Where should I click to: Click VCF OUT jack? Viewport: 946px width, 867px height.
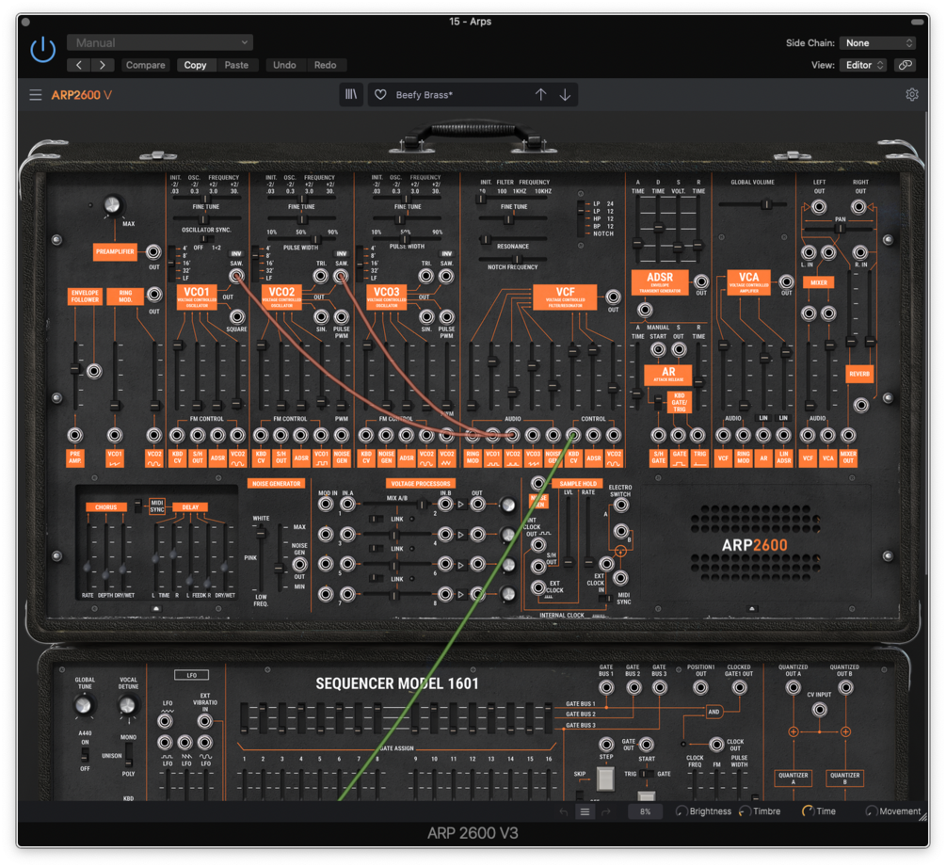pos(613,297)
